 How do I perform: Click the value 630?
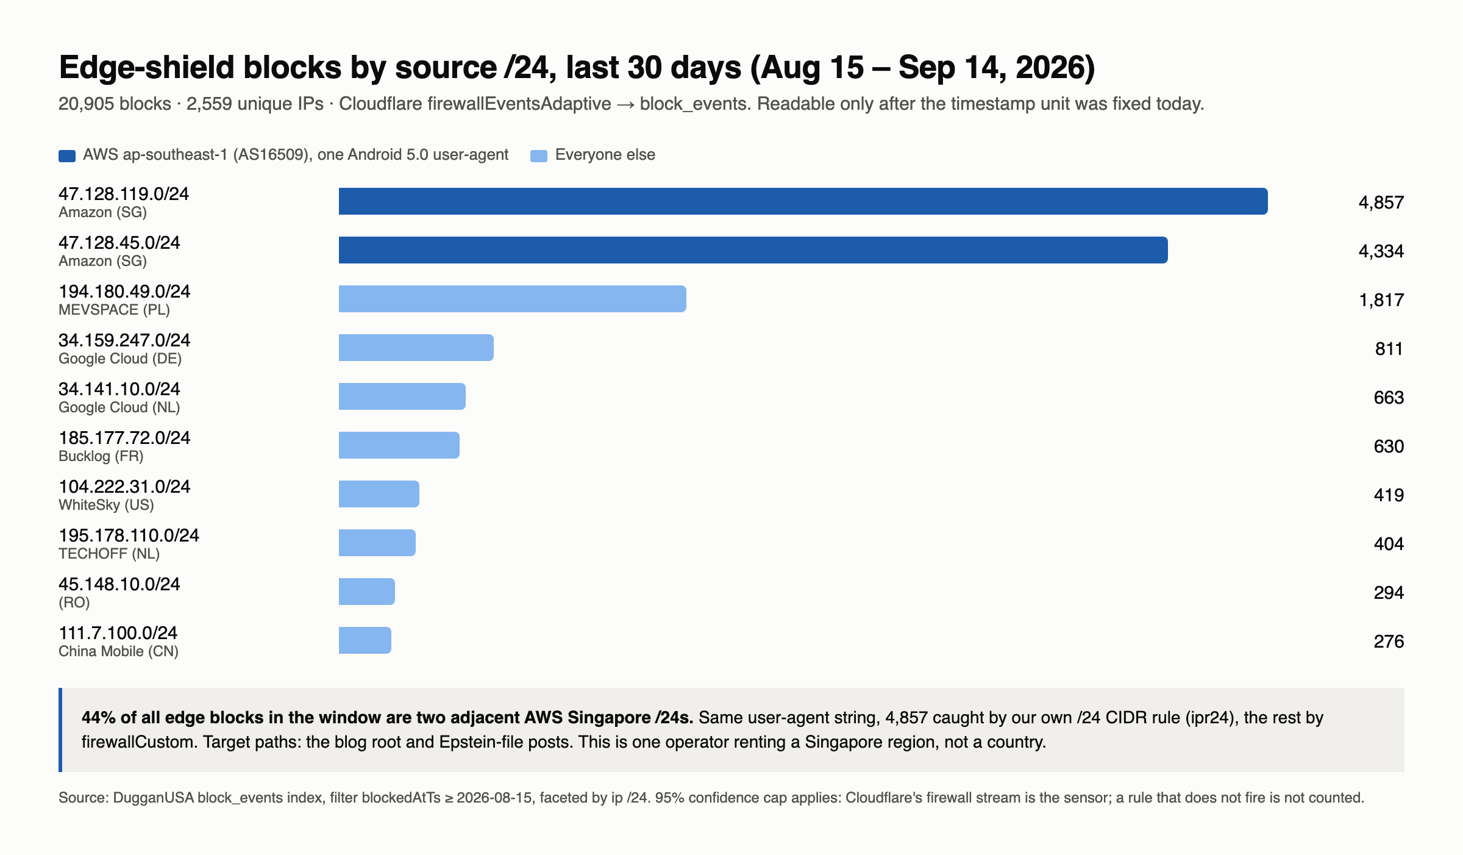(1389, 446)
